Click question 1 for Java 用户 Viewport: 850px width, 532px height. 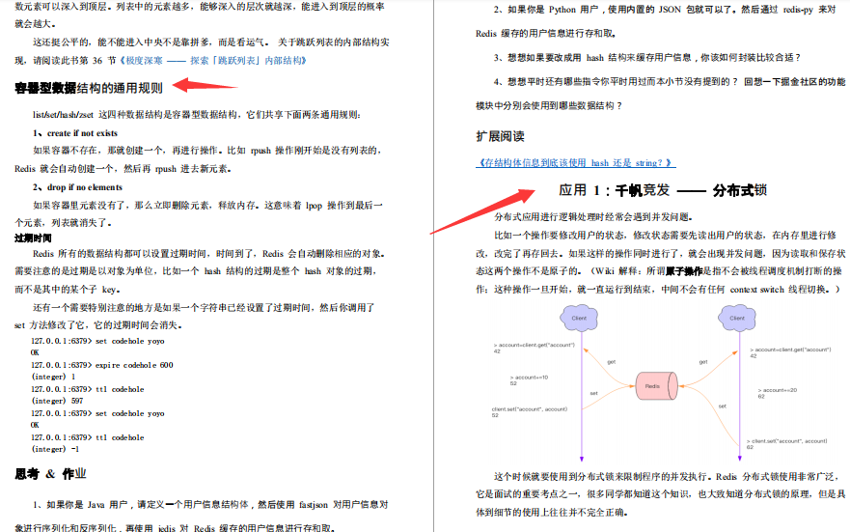coord(201,516)
